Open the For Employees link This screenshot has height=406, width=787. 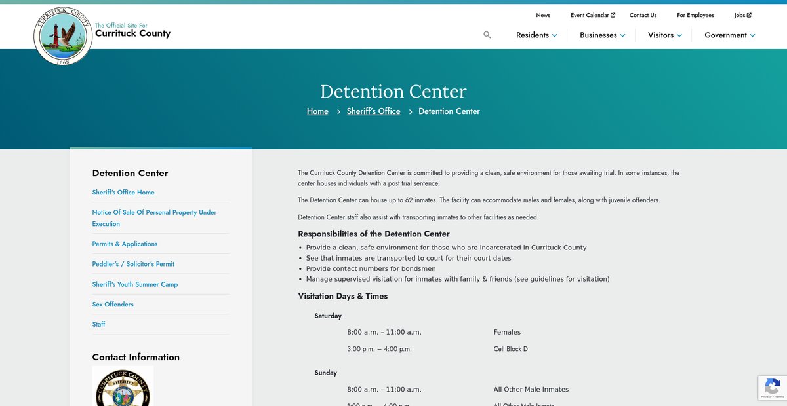[x=695, y=15]
